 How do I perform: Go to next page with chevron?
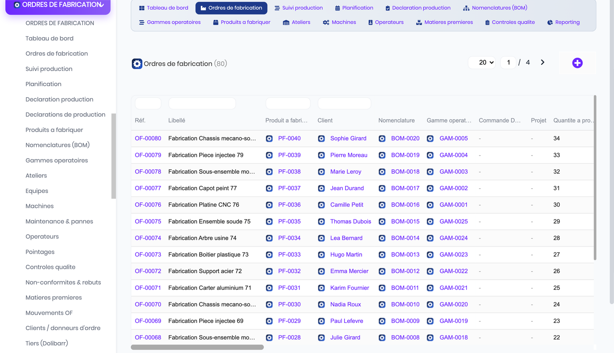tap(543, 62)
